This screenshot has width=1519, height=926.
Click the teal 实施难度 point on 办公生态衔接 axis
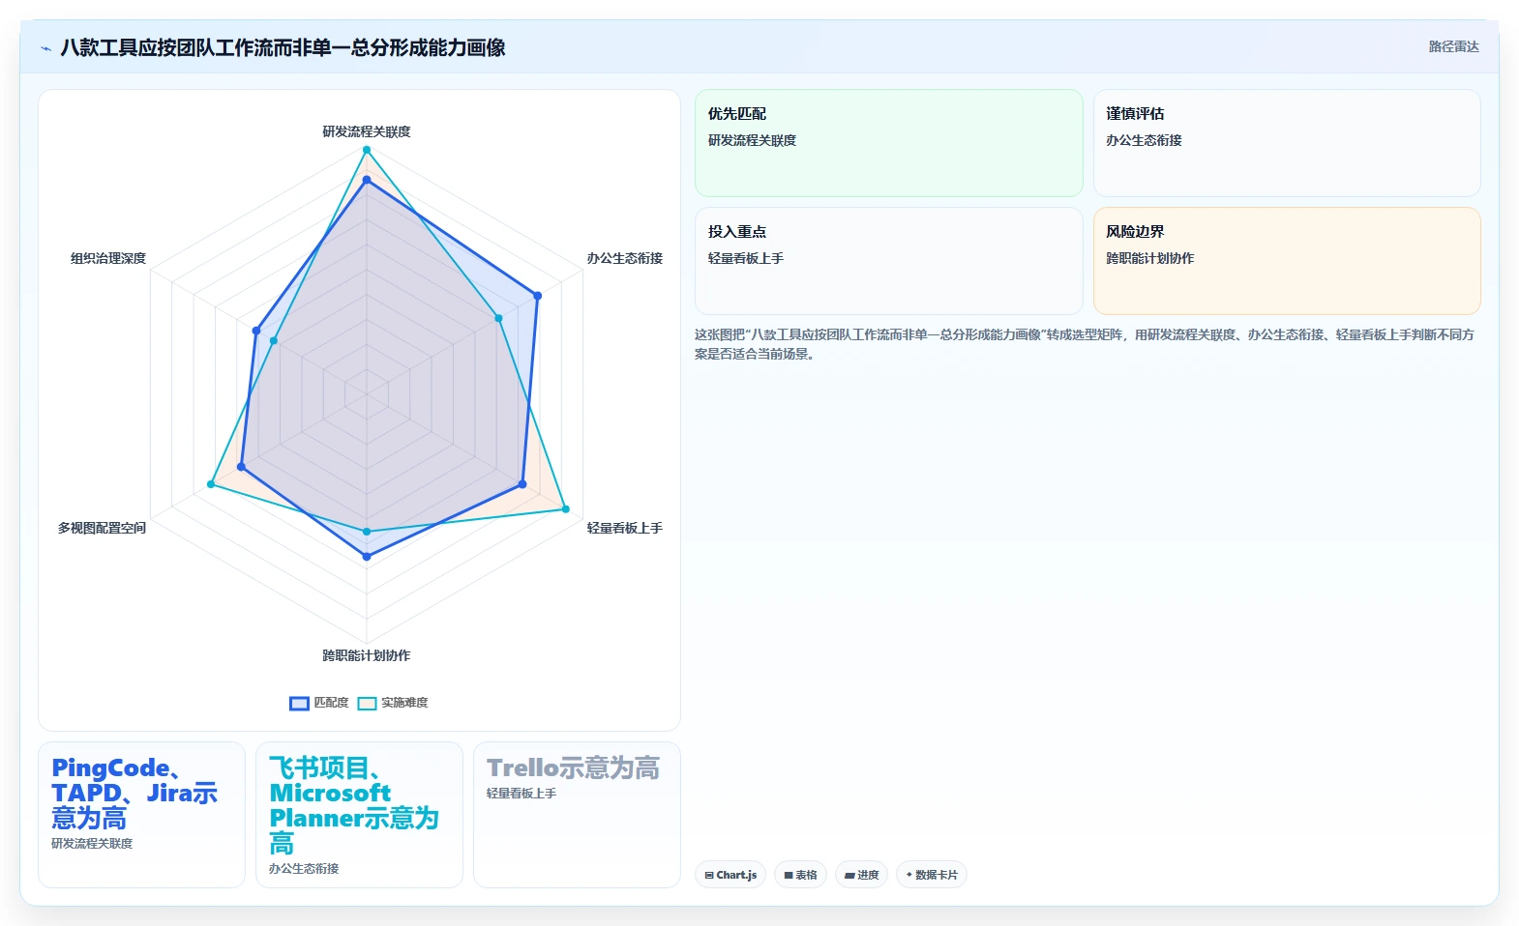tap(499, 318)
